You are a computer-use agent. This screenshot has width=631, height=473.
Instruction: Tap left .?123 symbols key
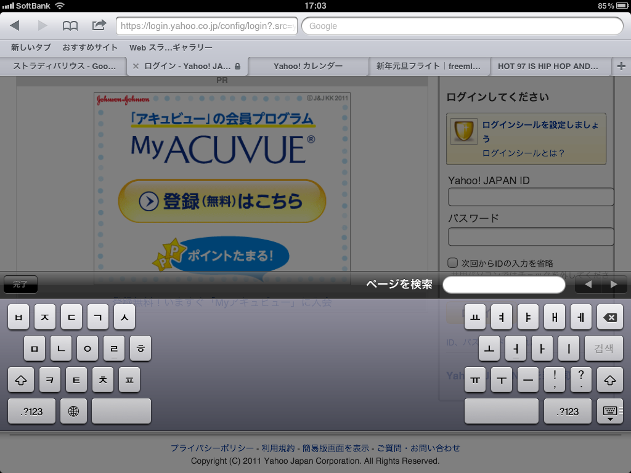(x=32, y=411)
